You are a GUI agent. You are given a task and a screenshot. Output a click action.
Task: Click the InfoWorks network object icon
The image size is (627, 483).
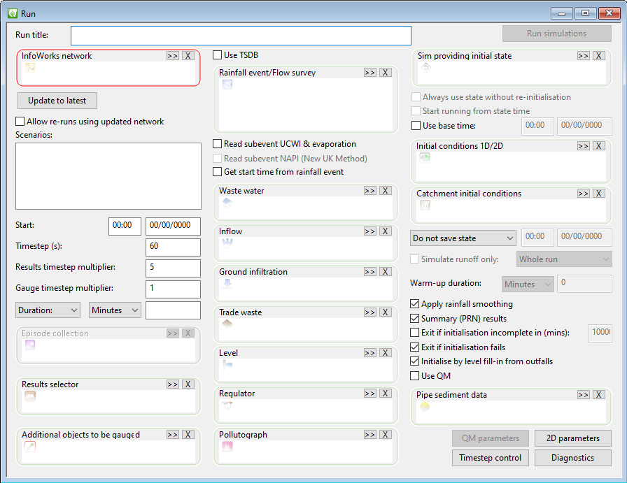point(30,68)
